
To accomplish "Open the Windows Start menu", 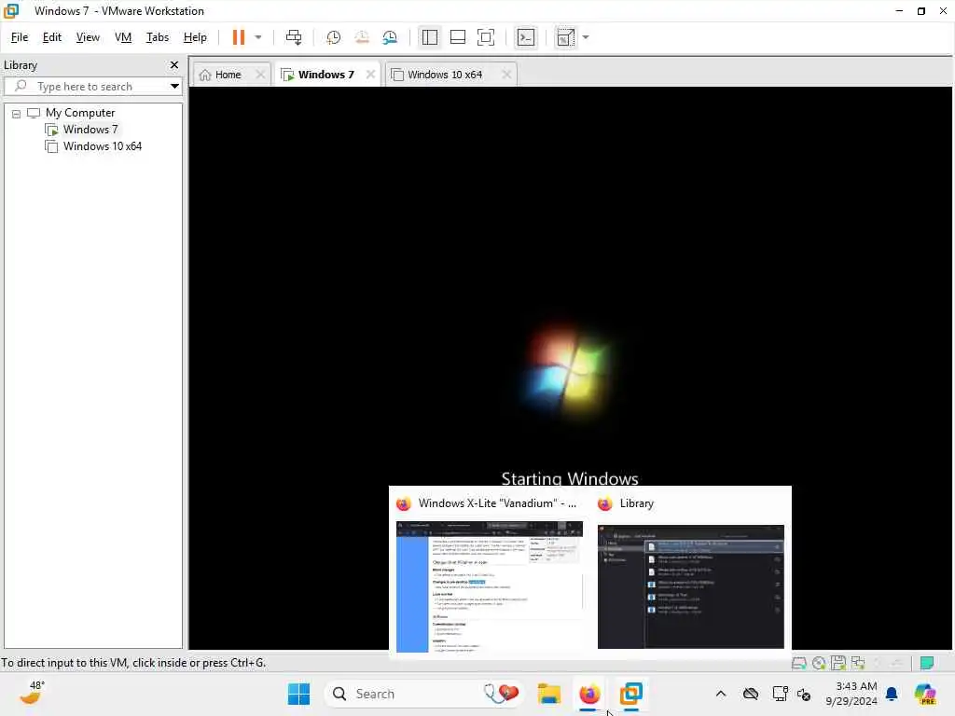I will (x=298, y=694).
